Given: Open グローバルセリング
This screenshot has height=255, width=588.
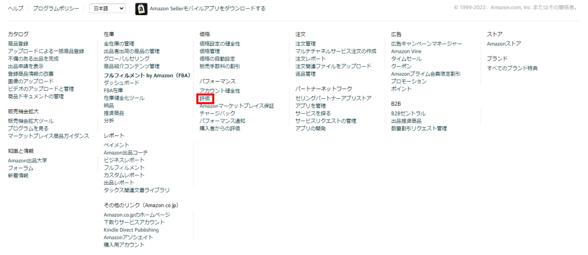Looking at the screenshot, I should pos(126,59).
